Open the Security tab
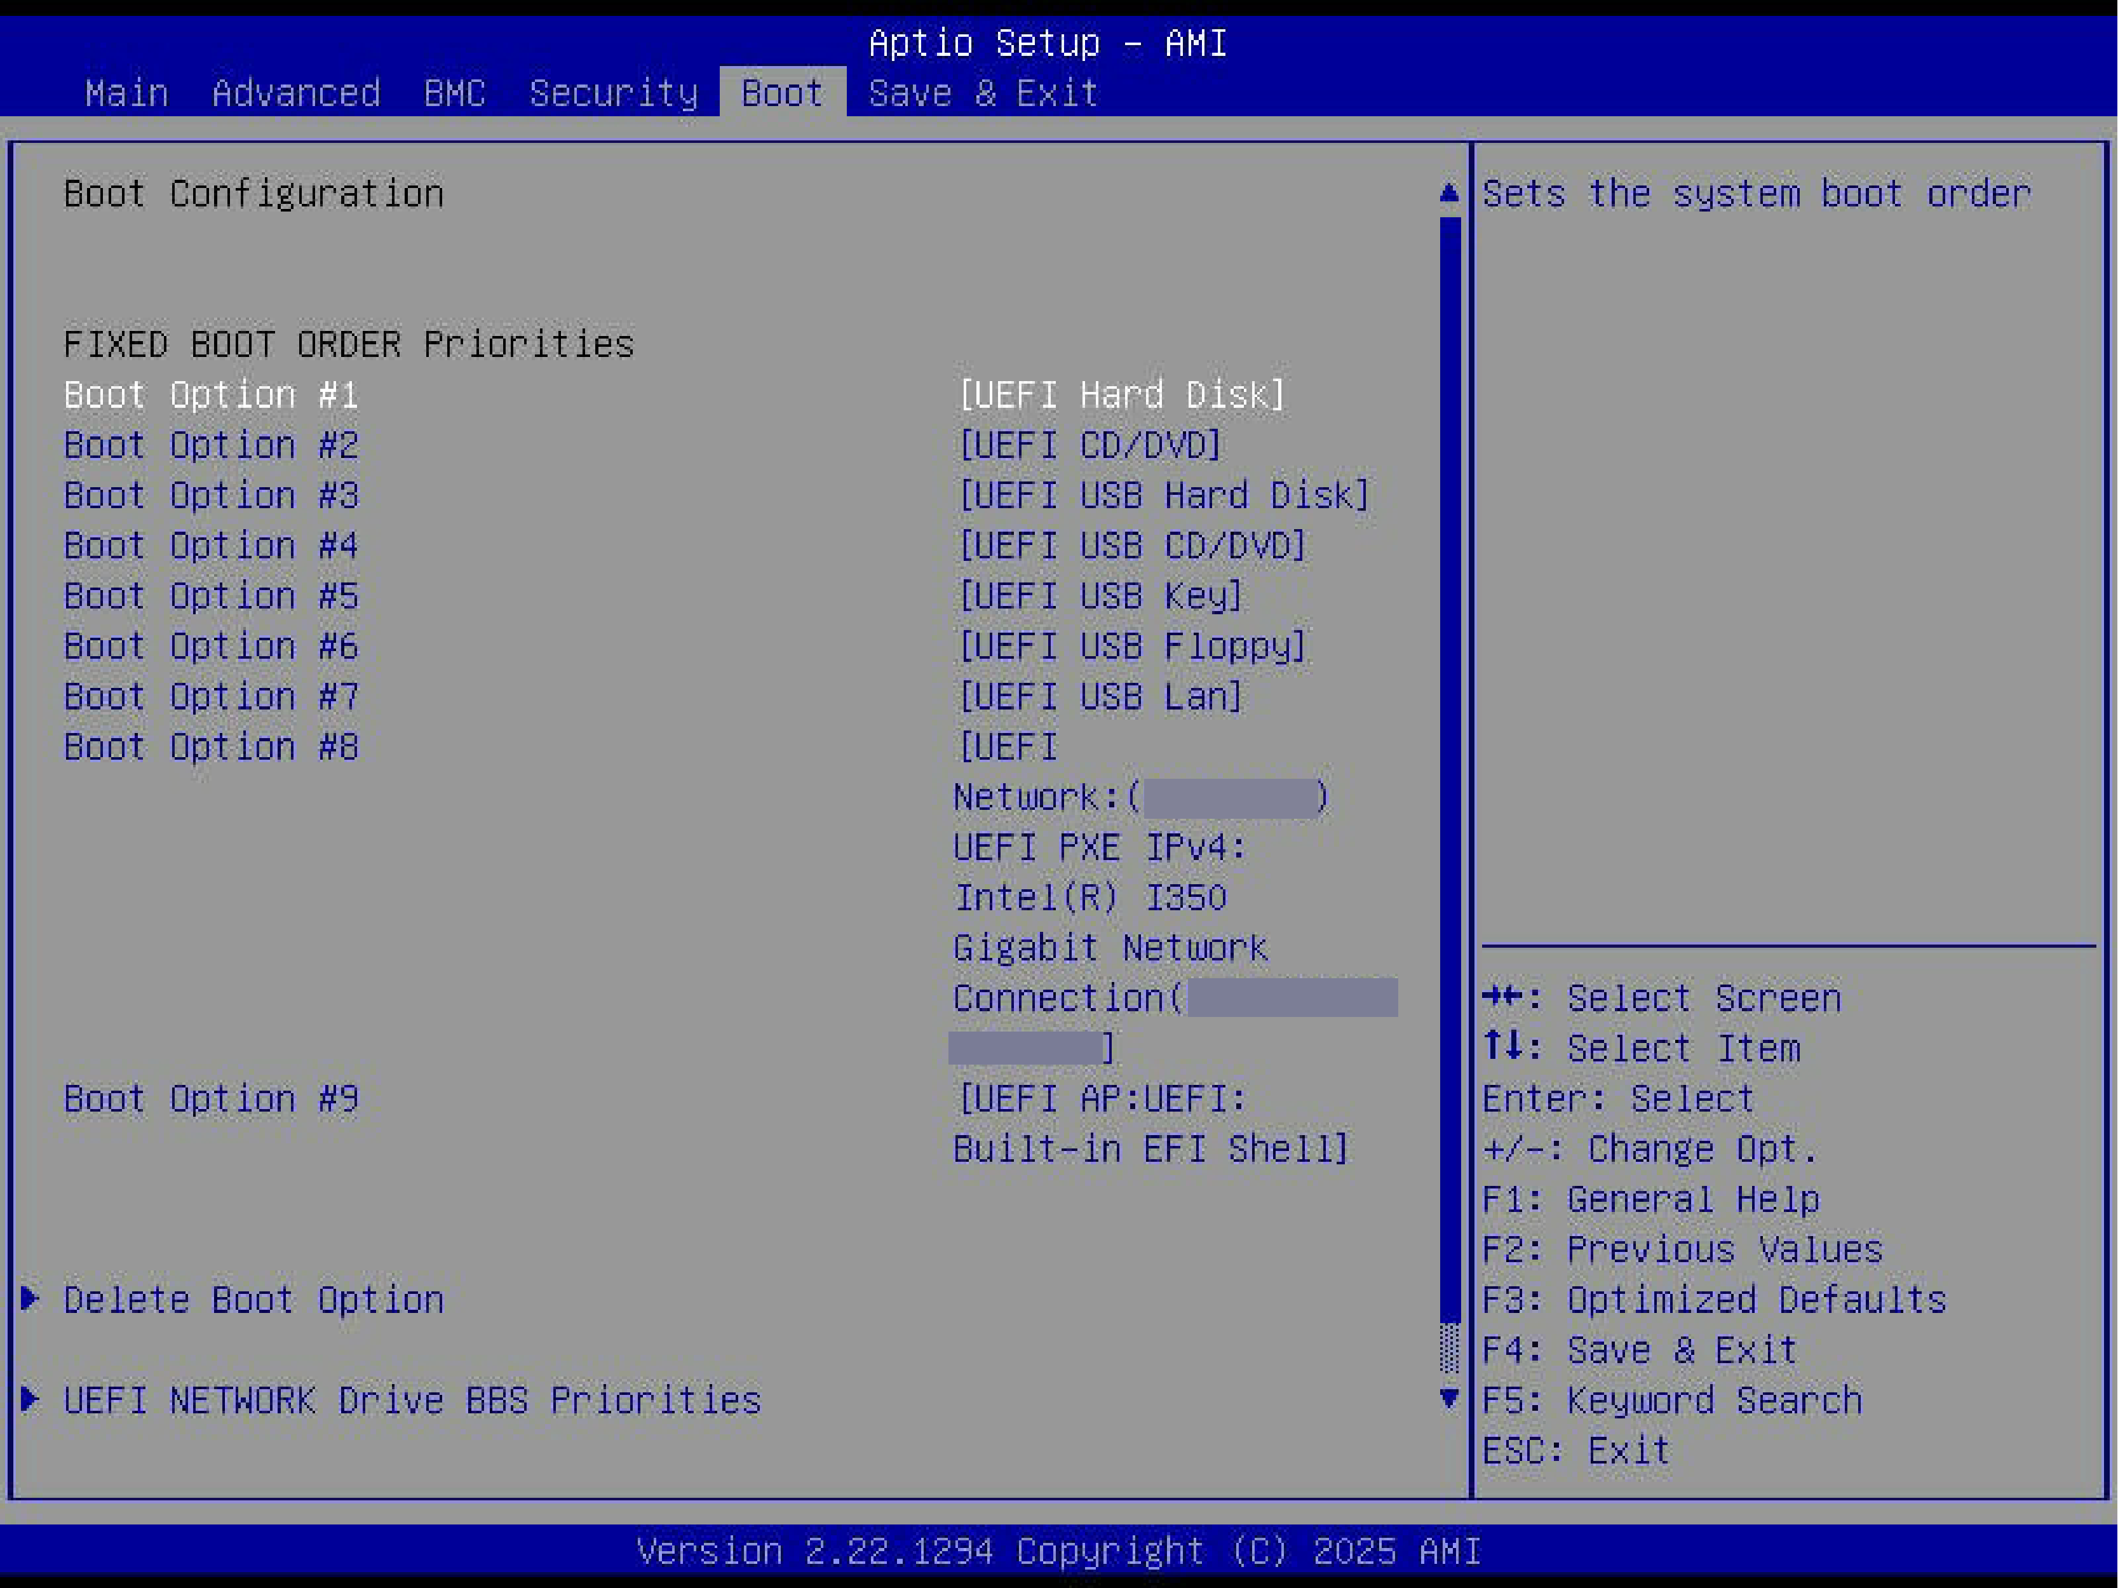 tap(614, 93)
